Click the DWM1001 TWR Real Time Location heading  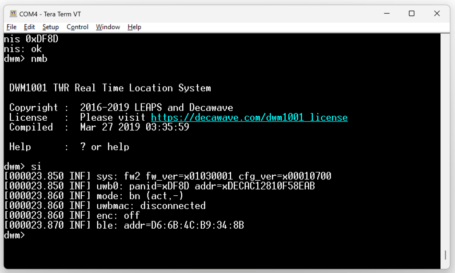coord(110,88)
